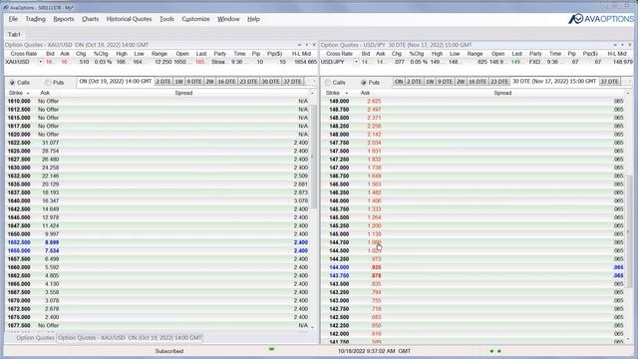The width and height of the screenshot is (638, 359).
Task: Select 37 DTE expiry in USD/JPY panel
Action: [609, 82]
